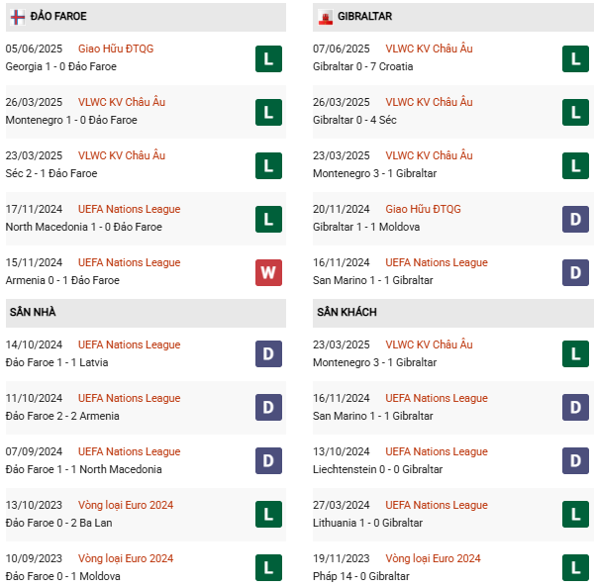The image size is (594, 588).
Task: Click the Gibraltar flag icon
Action: coord(325,17)
